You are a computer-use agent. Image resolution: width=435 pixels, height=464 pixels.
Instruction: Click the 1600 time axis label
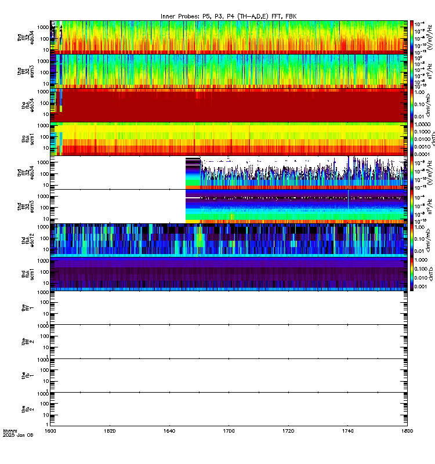tap(50, 431)
